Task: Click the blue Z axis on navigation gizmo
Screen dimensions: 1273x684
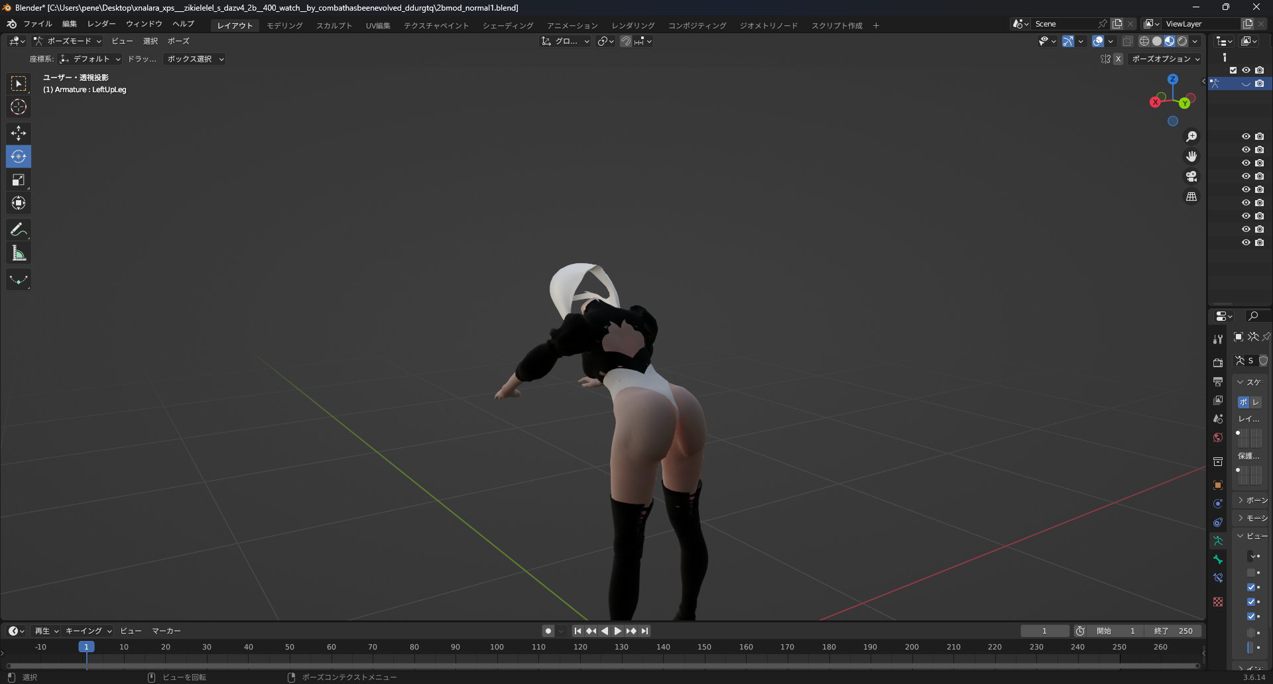Action: 1173,79
